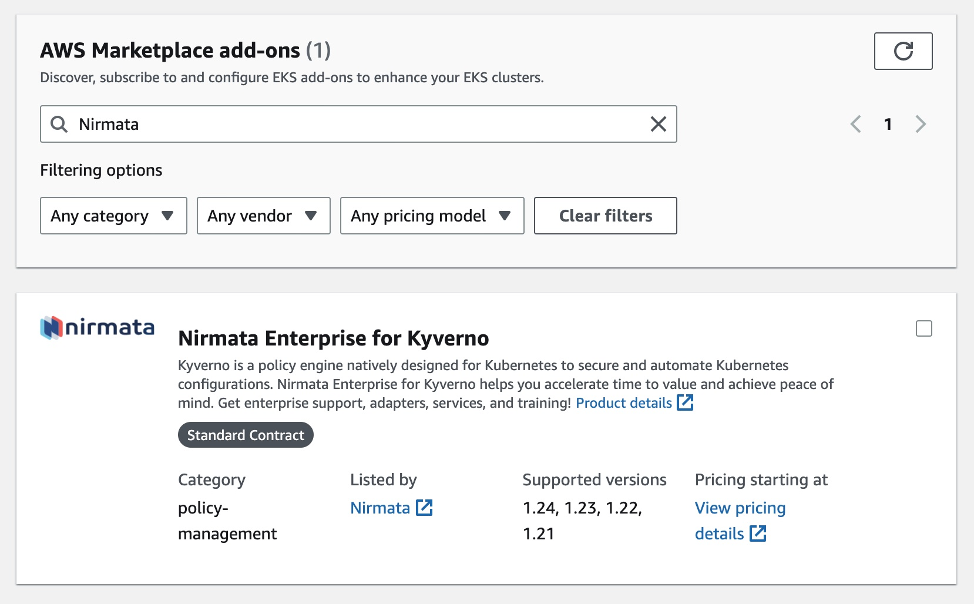The image size is (974, 604).
Task: Go to the next results page
Action: (x=921, y=124)
